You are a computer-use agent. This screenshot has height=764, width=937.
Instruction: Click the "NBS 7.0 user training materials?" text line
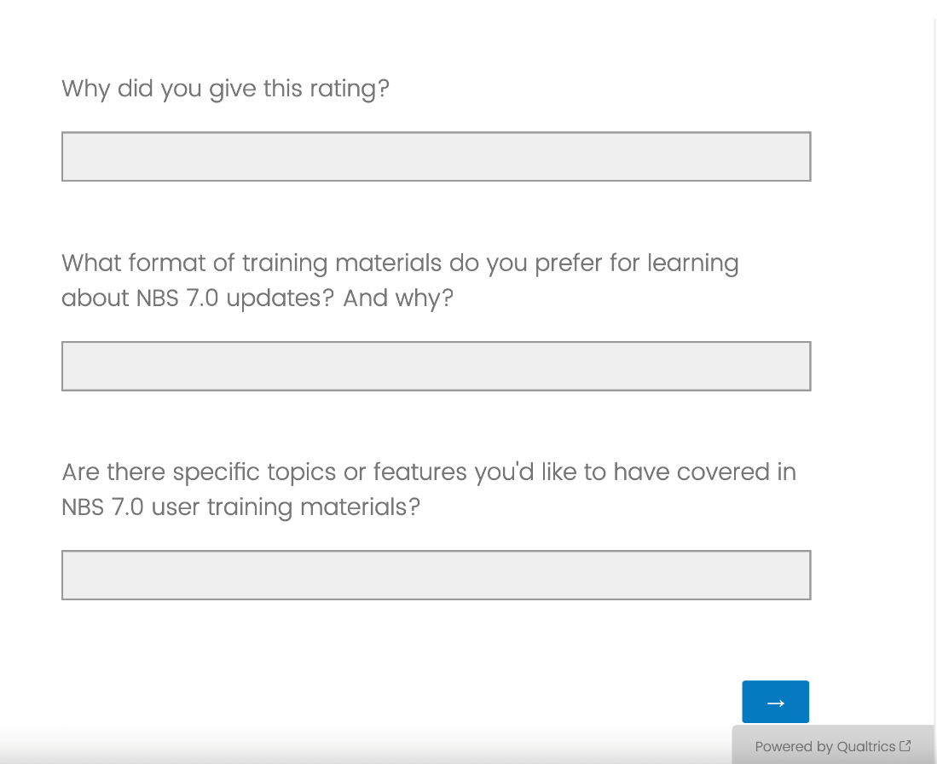pos(240,507)
